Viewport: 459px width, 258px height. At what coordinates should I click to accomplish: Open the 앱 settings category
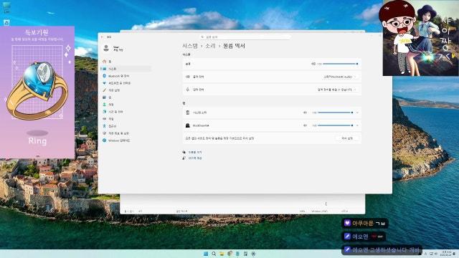click(x=126, y=97)
